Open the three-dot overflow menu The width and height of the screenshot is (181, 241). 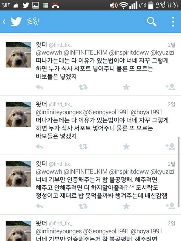pos(173,22)
